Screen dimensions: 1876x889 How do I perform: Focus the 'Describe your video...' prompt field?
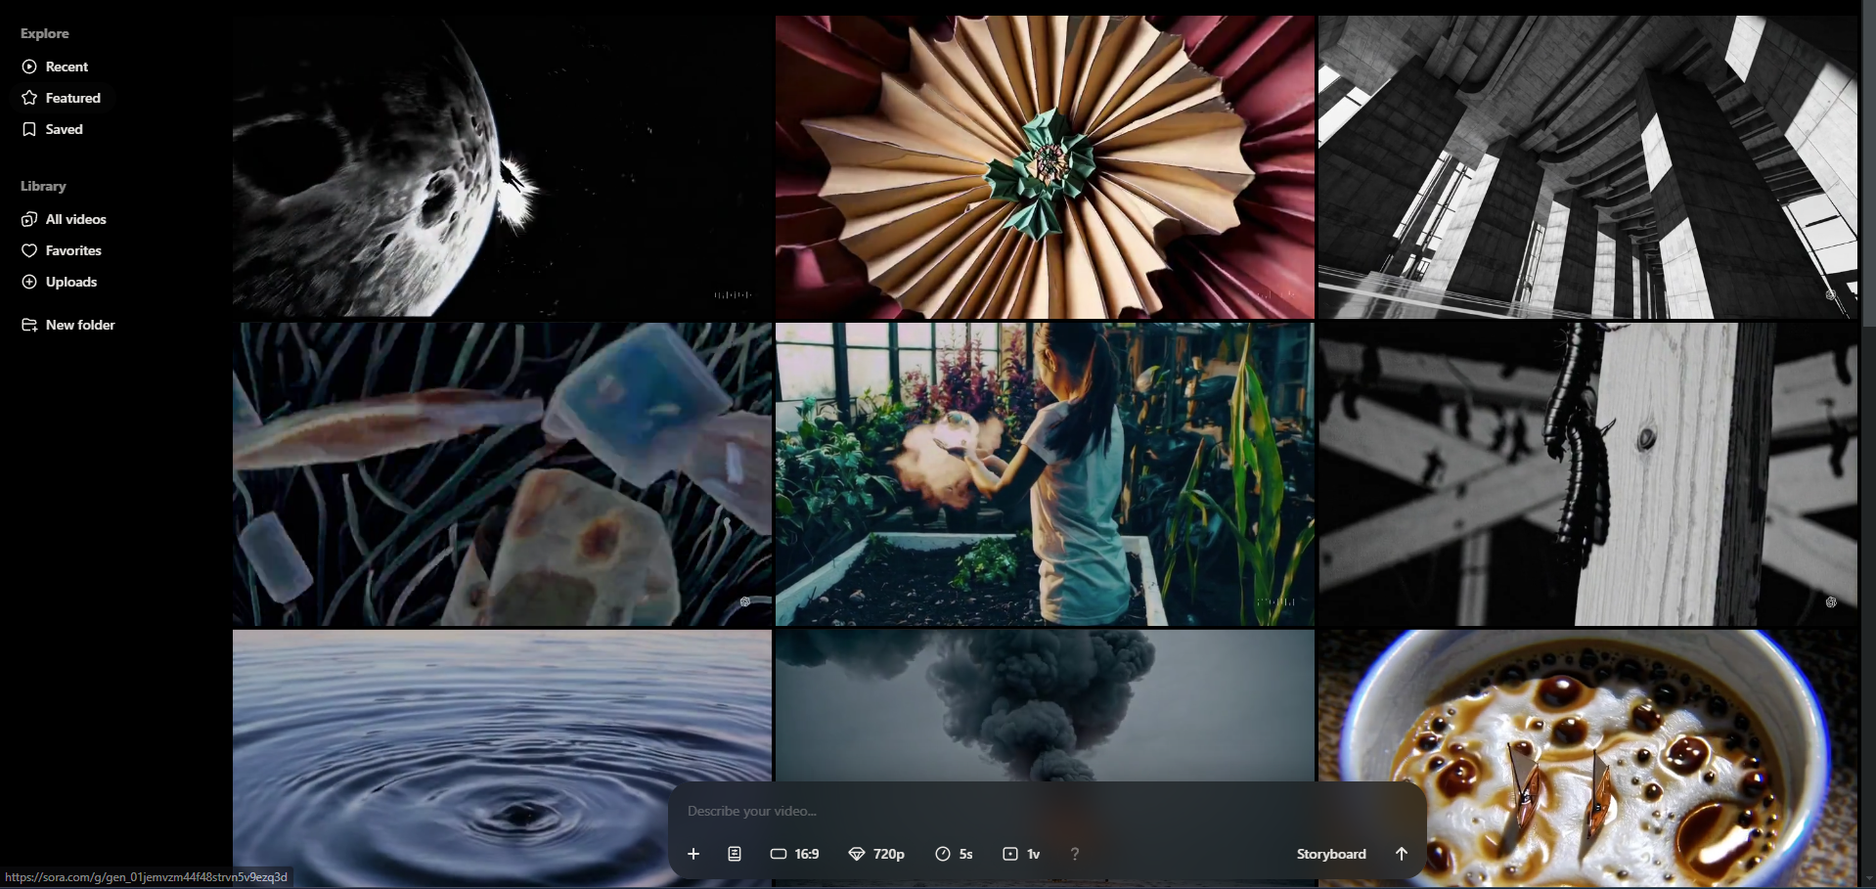click(x=1047, y=811)
